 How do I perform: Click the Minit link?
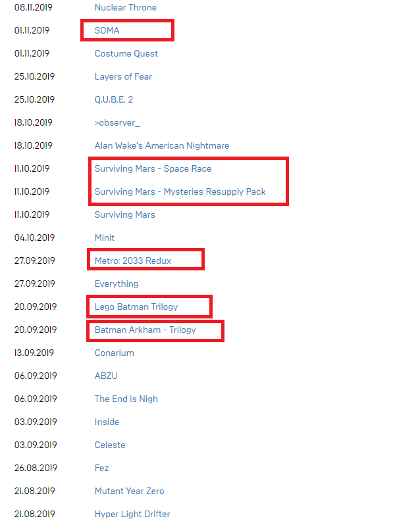(105, 238)
